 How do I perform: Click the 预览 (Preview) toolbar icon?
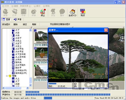(53, 13)
